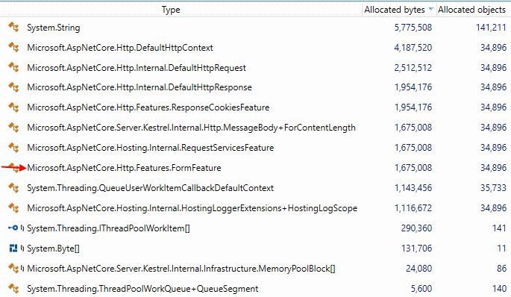Click the 11 allocated objects value
511x297 pixels.
click(x=501, y=248)
